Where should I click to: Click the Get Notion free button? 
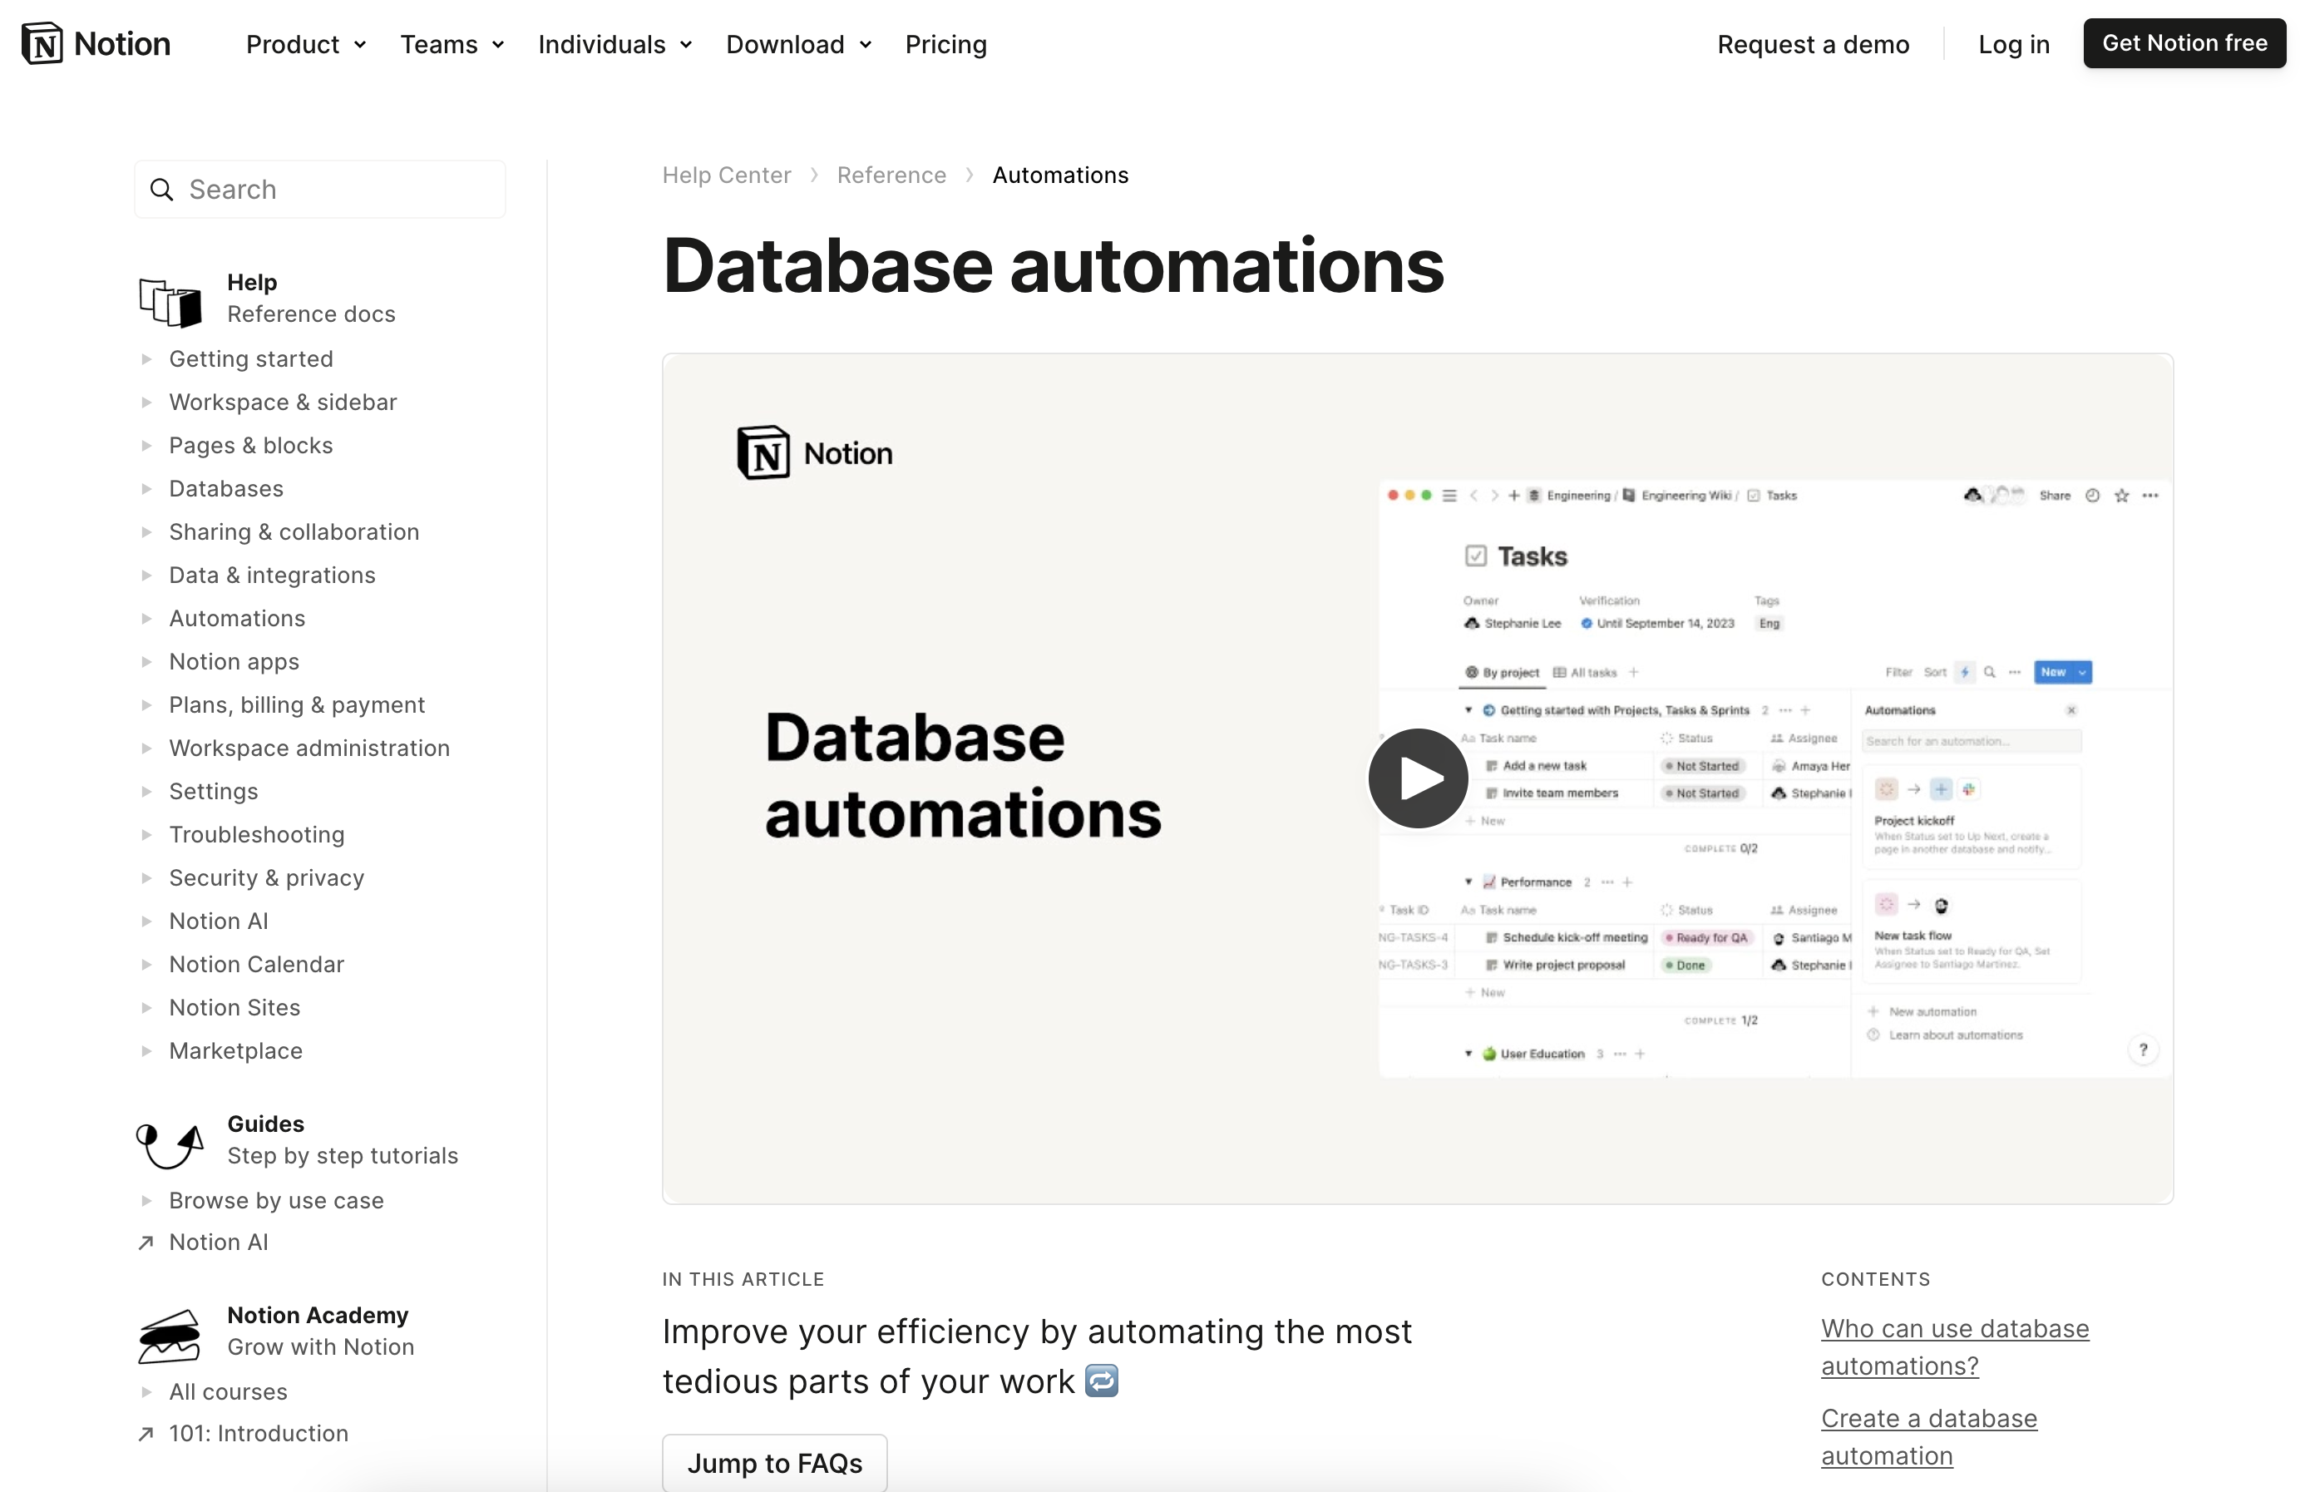2184,43
